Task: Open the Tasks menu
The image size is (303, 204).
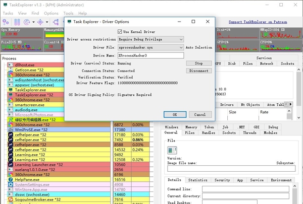Action: click(8, 13)
